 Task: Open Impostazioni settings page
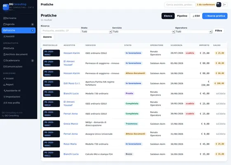19,97
